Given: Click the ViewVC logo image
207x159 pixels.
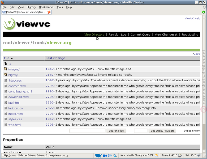Looking at the screenshot, I should (x=27, y=24).
